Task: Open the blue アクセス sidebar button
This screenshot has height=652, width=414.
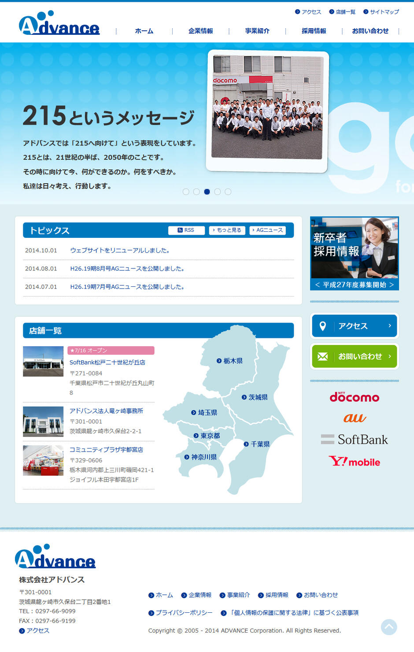Action: tap(354, 326)
